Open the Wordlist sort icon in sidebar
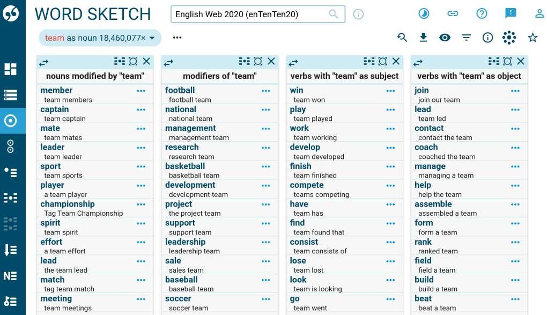 click(10, 250)
